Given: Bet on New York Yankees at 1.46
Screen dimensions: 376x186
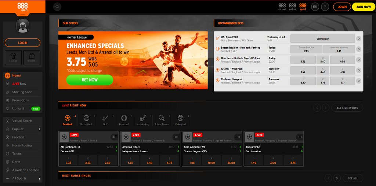Looking at the screenshot, I should point(339,49).
